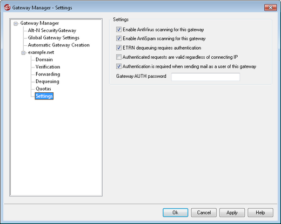Click the Apply button
Viewport: 281px width, 224px height.
[232, 213]
